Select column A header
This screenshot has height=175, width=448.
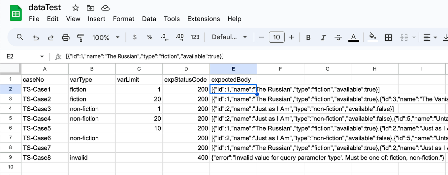[x=45, y=69]
